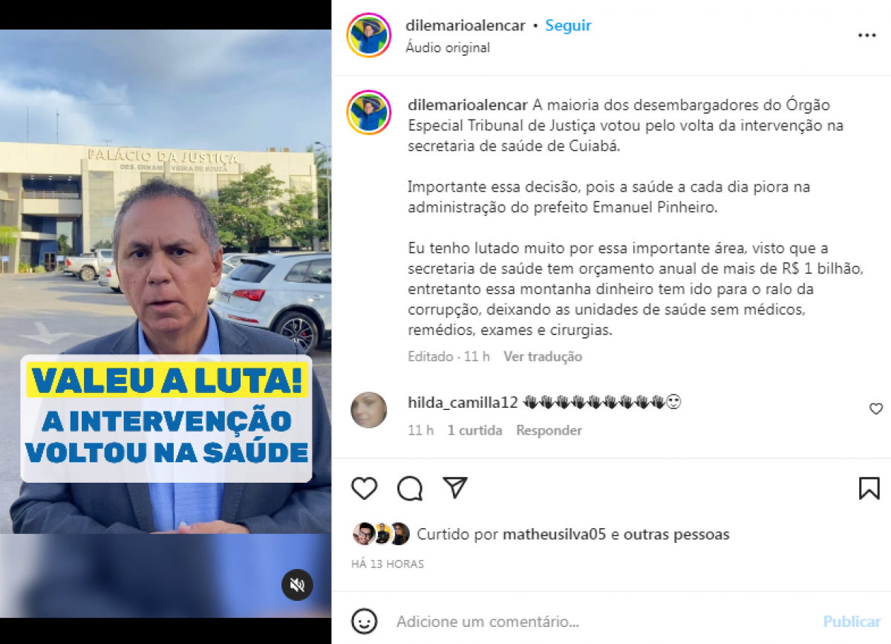Open comments via speech bubble icon
The width and height of the screenshot is (891, 644).
(410, 488)
